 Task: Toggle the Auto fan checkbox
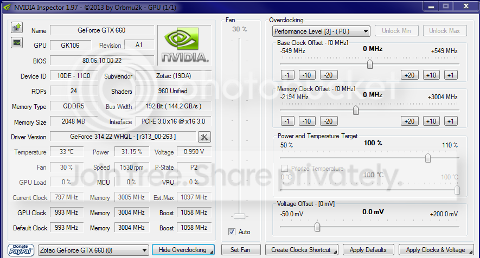(232, 231)
